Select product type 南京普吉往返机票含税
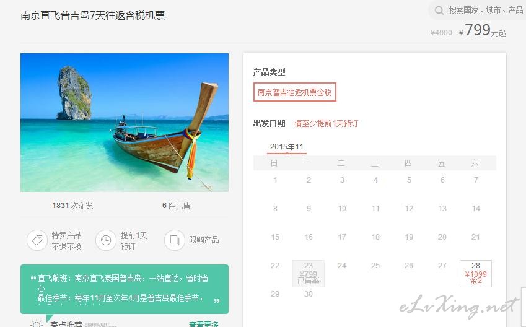This screenshot has height=327, width=526. [294, 92]
